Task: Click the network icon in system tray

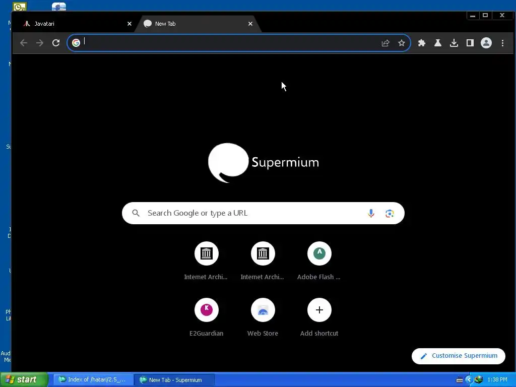Action: tap(479, 380)
